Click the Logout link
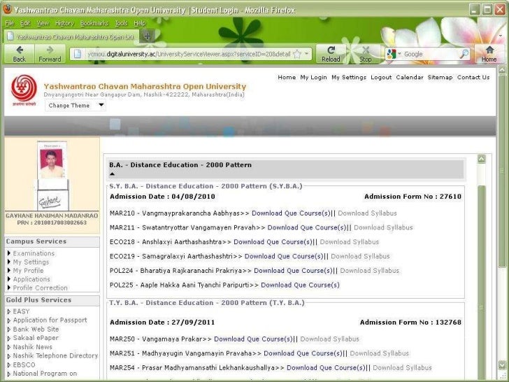 point(381,78)
